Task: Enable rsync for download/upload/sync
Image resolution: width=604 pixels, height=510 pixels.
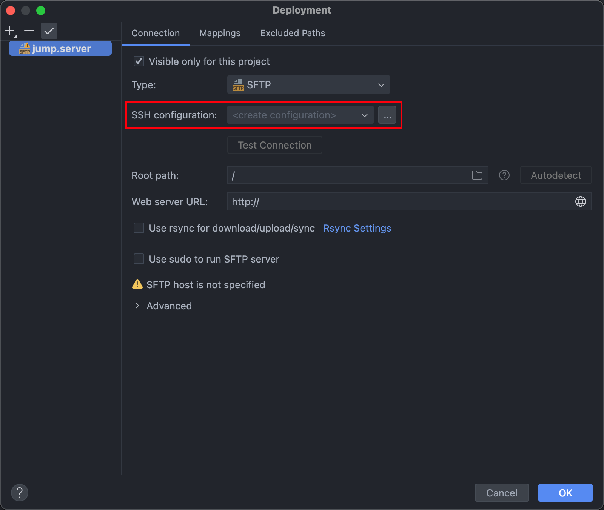Action: (x=139, y=228)
